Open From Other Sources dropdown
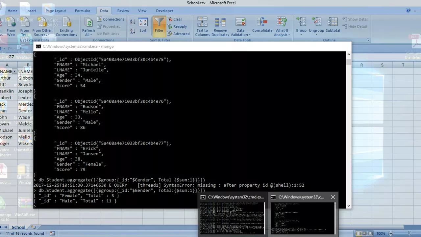Screen dimensions: 421x237 (x=42, y=27)
